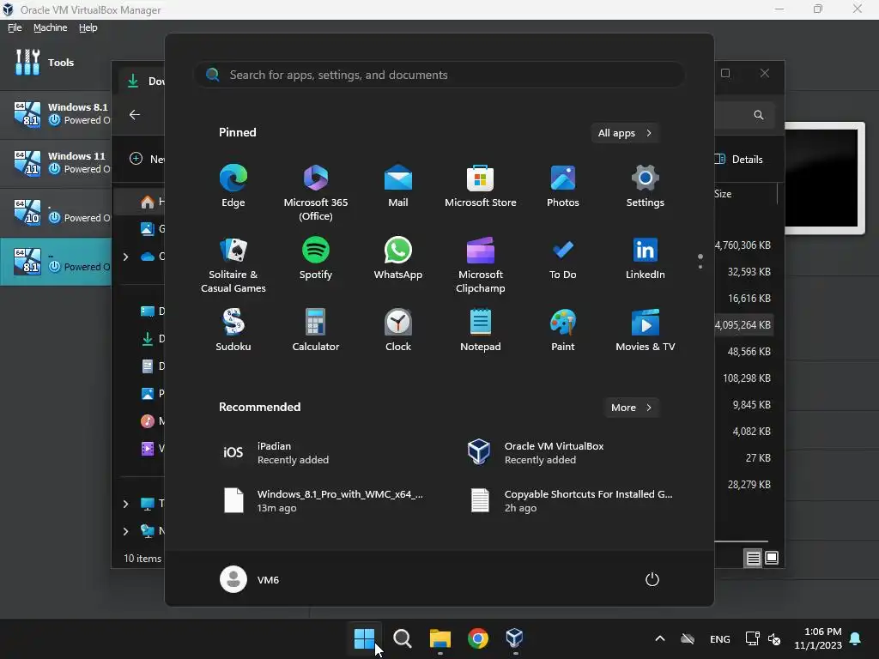Click the All apps button

625,133
